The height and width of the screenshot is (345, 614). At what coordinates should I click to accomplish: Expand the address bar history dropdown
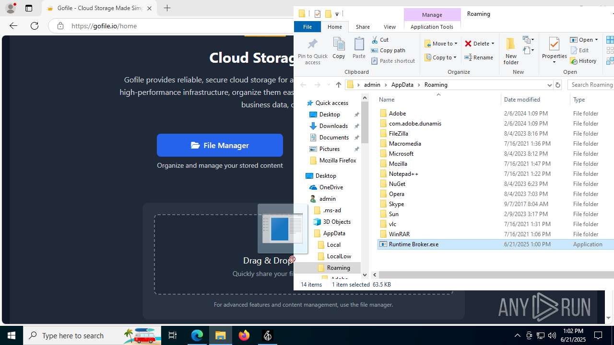coord(549,85)
